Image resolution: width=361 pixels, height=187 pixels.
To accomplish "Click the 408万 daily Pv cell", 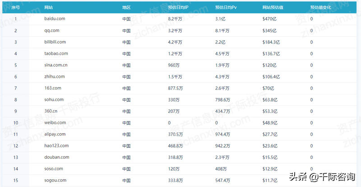I will (221, 169).
